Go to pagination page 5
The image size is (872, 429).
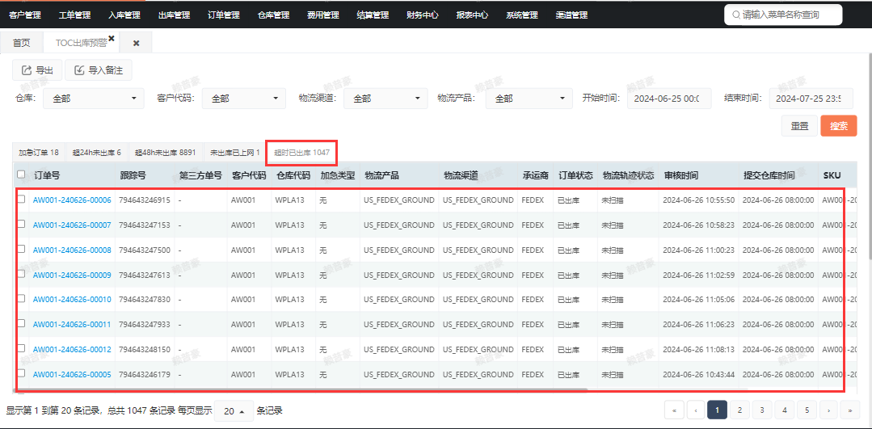[x=807, y=410]
